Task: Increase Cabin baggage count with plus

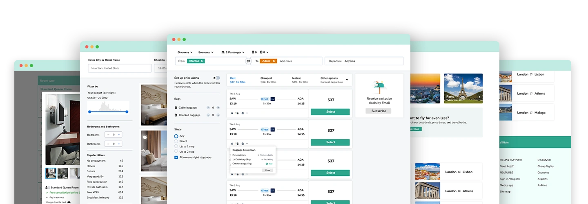Action: point(218,108)
